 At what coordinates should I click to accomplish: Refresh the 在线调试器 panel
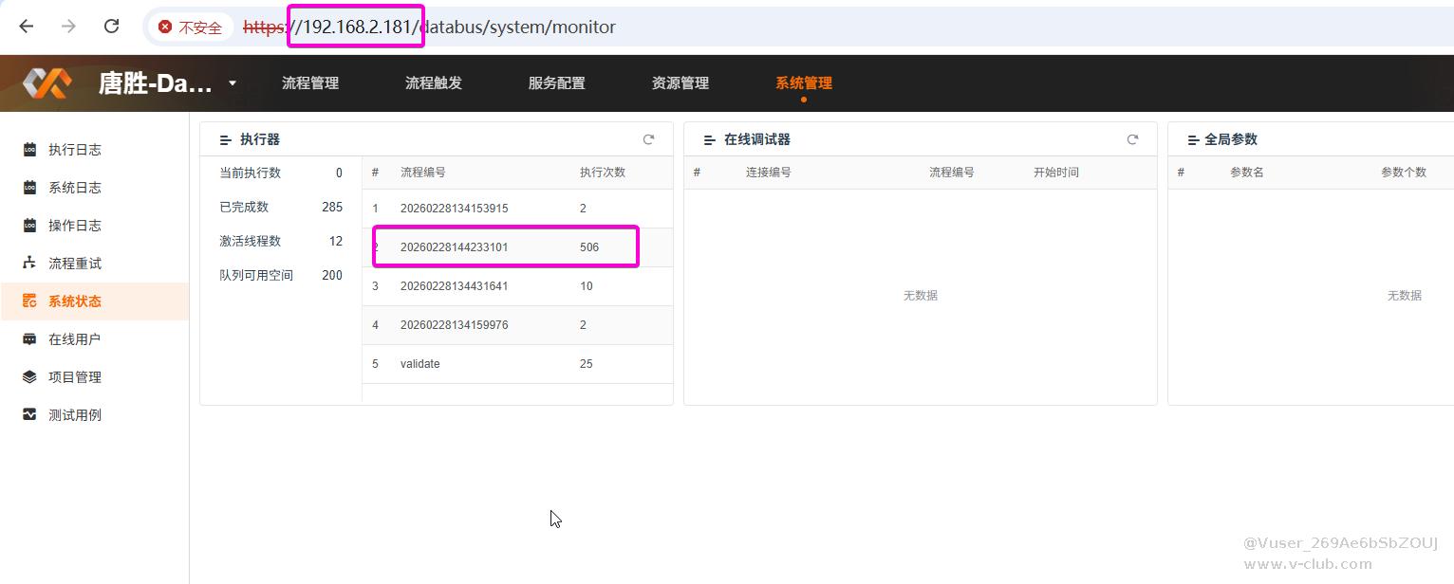click(1132, 139)
